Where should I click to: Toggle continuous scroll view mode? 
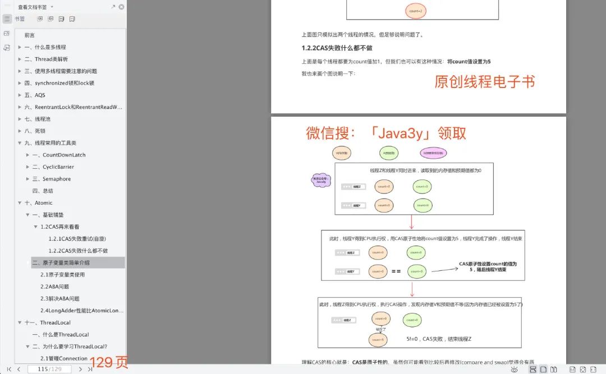533,370
